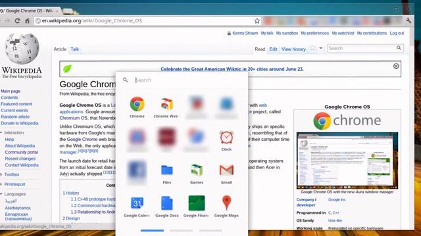
Task: Open the Featured content sidebar link
Action: coord(16,104)
